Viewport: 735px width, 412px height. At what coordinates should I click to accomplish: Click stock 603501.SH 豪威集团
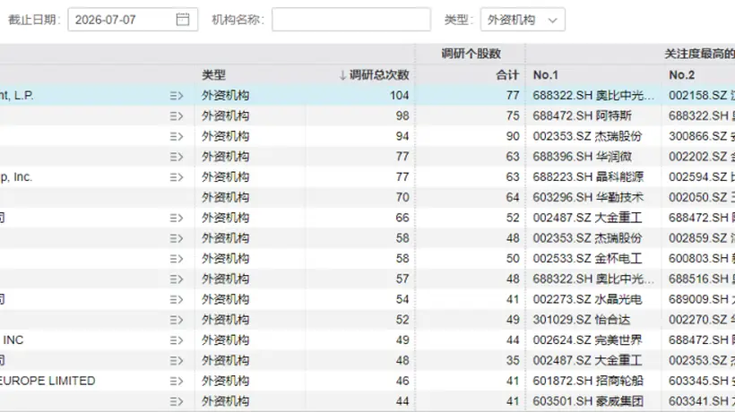point(588,401)
